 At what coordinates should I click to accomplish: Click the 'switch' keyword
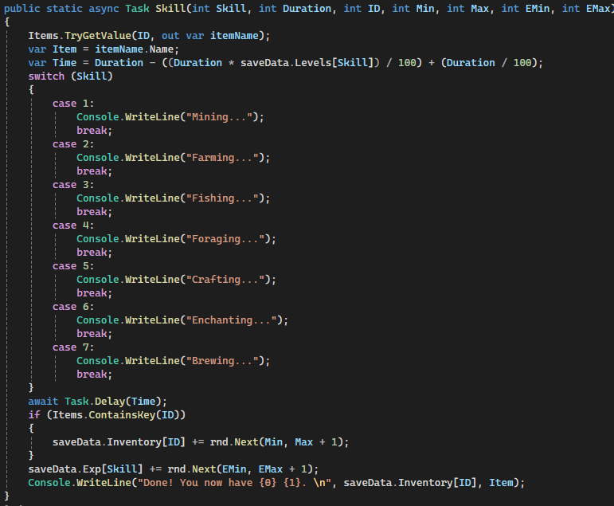[46, 76]
